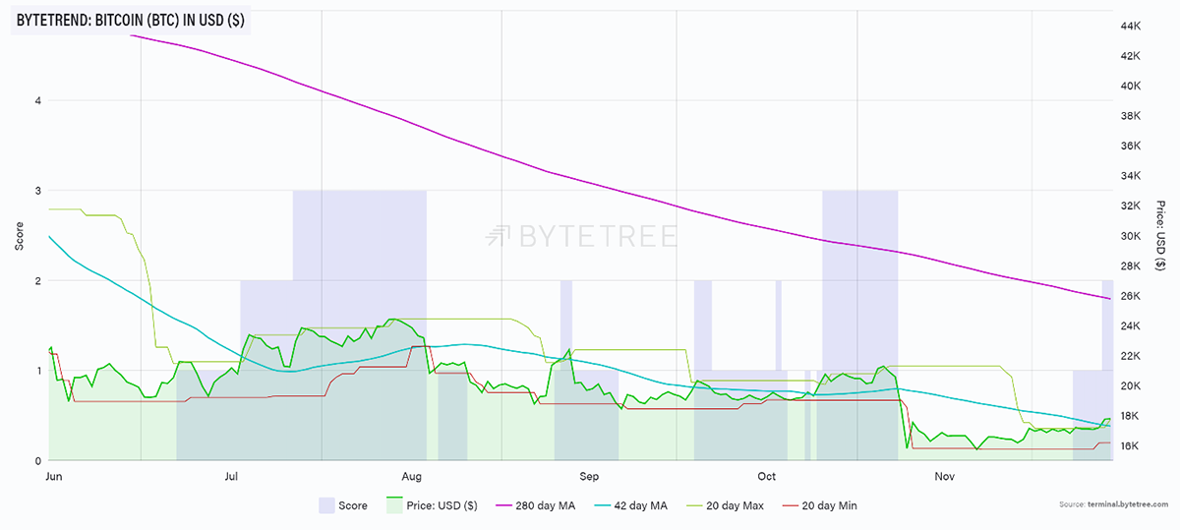Click the 44K price axis label
This screenshot has width=1180, height=530.
[x=1130, y=26]
